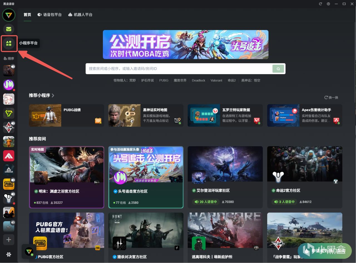Open the anime girl avatar server in sidebar
Screen dimensions: 356x263
point(9,99)
